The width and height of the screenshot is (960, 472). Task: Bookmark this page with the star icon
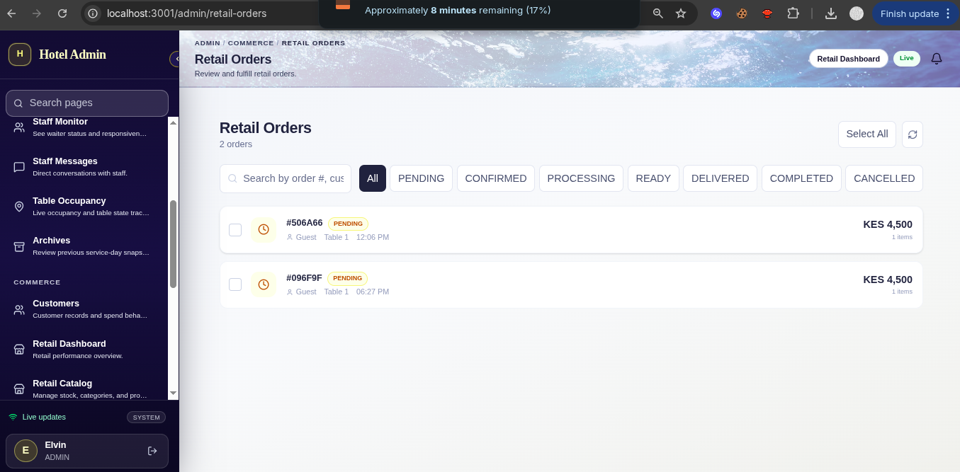click(x=681, y=13)
